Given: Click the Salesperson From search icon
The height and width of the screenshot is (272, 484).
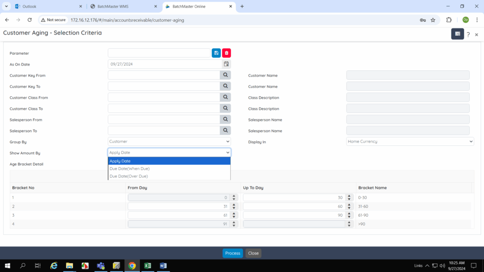Looking at the screenshot, I should coord(225,119).
